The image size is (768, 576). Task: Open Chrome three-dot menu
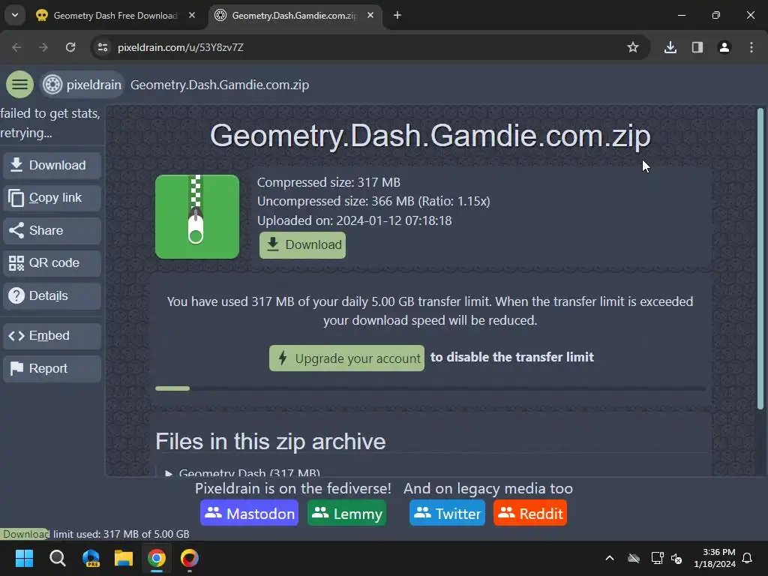pos(751,47)
